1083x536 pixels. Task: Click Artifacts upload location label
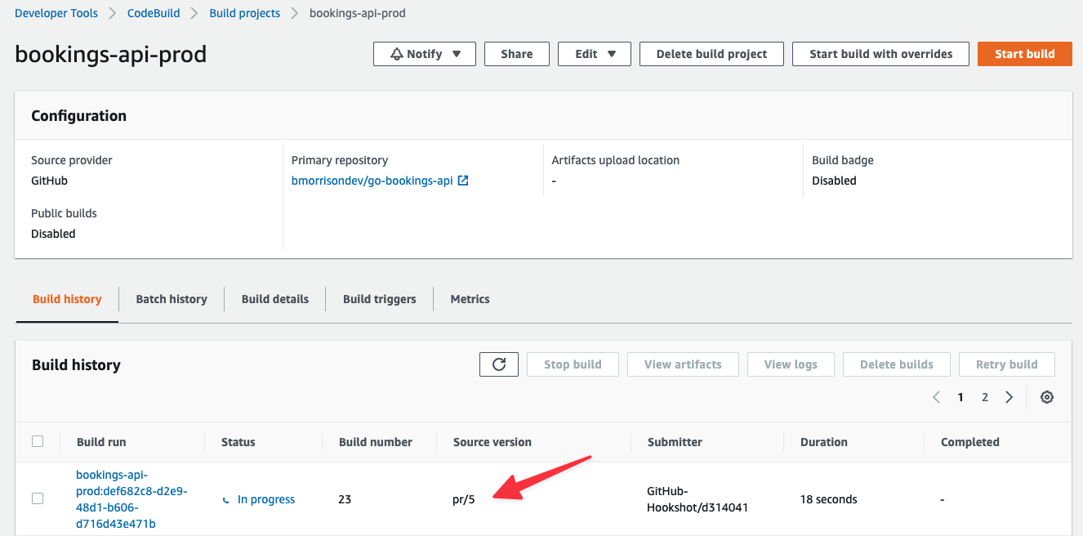tap(616, 160)
